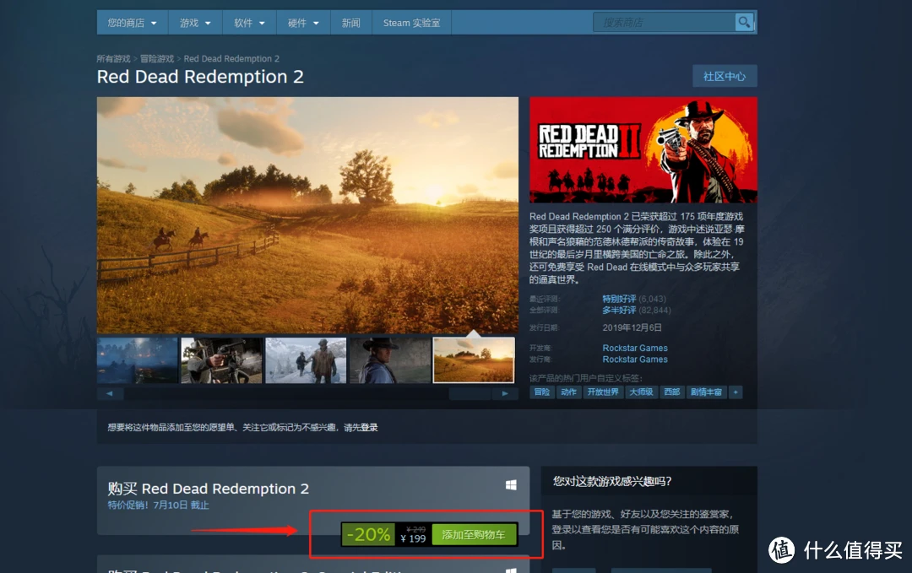Image resolution: width=912 pixels, height=573 pixels.
Task: Click the Red Dead Redemption II header image
Action: tap(643, 150)
